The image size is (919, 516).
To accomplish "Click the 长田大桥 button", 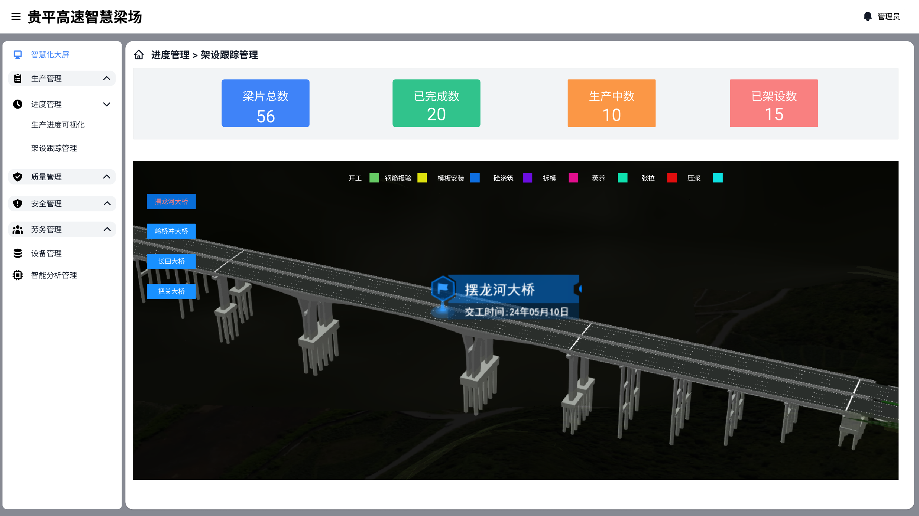I will pos(171,261).
